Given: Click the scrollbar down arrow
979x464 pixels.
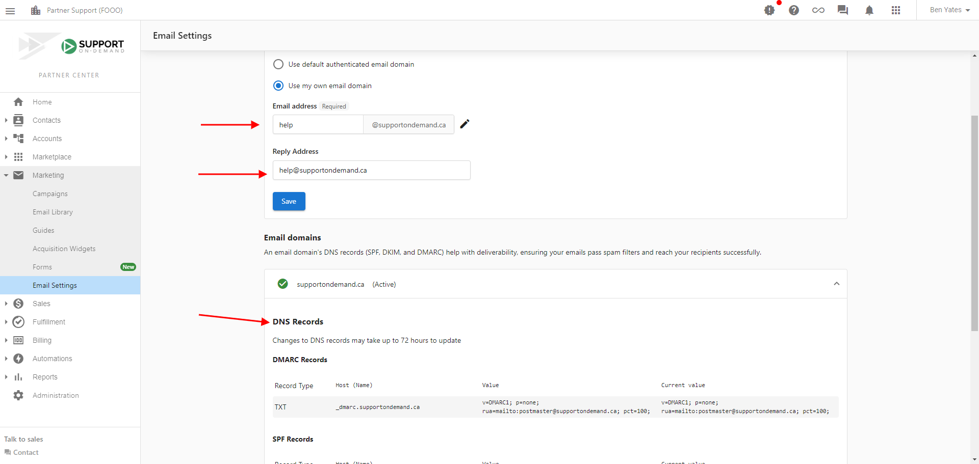Looking at the screenshot, I should [x=974, y=459].
